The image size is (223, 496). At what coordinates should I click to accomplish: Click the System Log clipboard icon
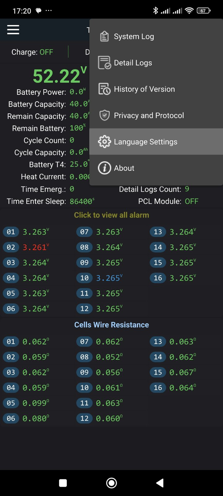pos(104,36)
